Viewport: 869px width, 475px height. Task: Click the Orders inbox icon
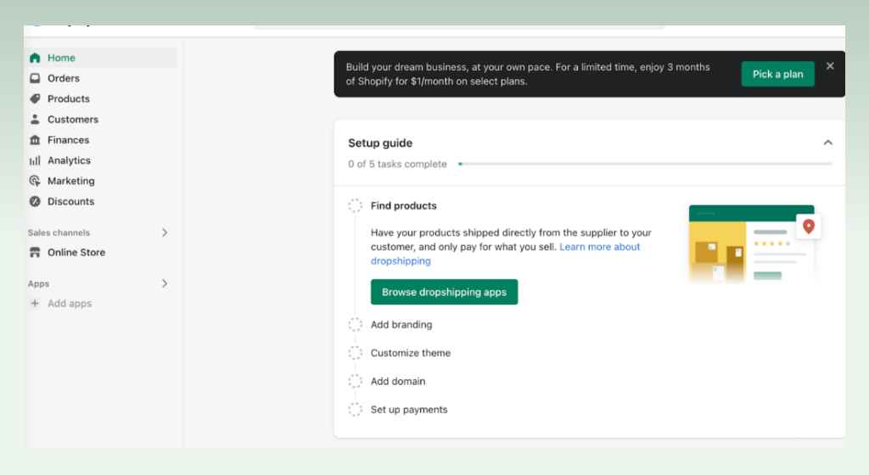[x=35, y=78]
